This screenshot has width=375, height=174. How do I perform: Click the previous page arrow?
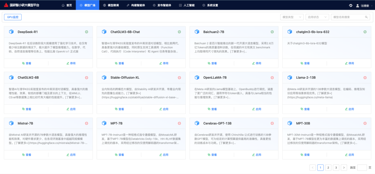pos(313,167)
